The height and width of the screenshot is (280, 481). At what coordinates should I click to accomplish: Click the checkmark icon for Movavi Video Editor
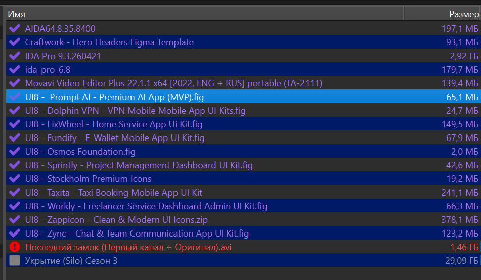pos(15,83)
